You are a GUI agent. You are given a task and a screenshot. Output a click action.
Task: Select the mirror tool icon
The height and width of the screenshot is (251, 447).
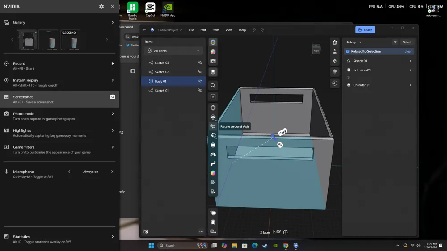(213, 155)
